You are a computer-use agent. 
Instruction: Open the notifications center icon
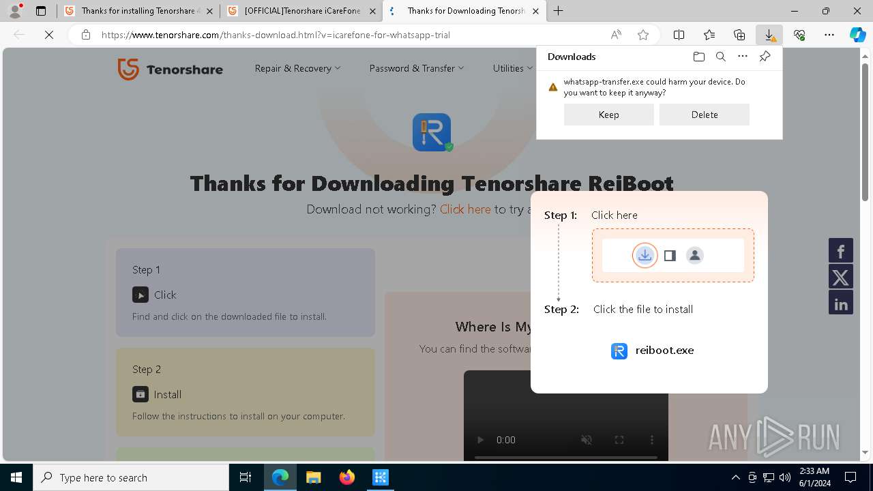[x=850, y=477]
